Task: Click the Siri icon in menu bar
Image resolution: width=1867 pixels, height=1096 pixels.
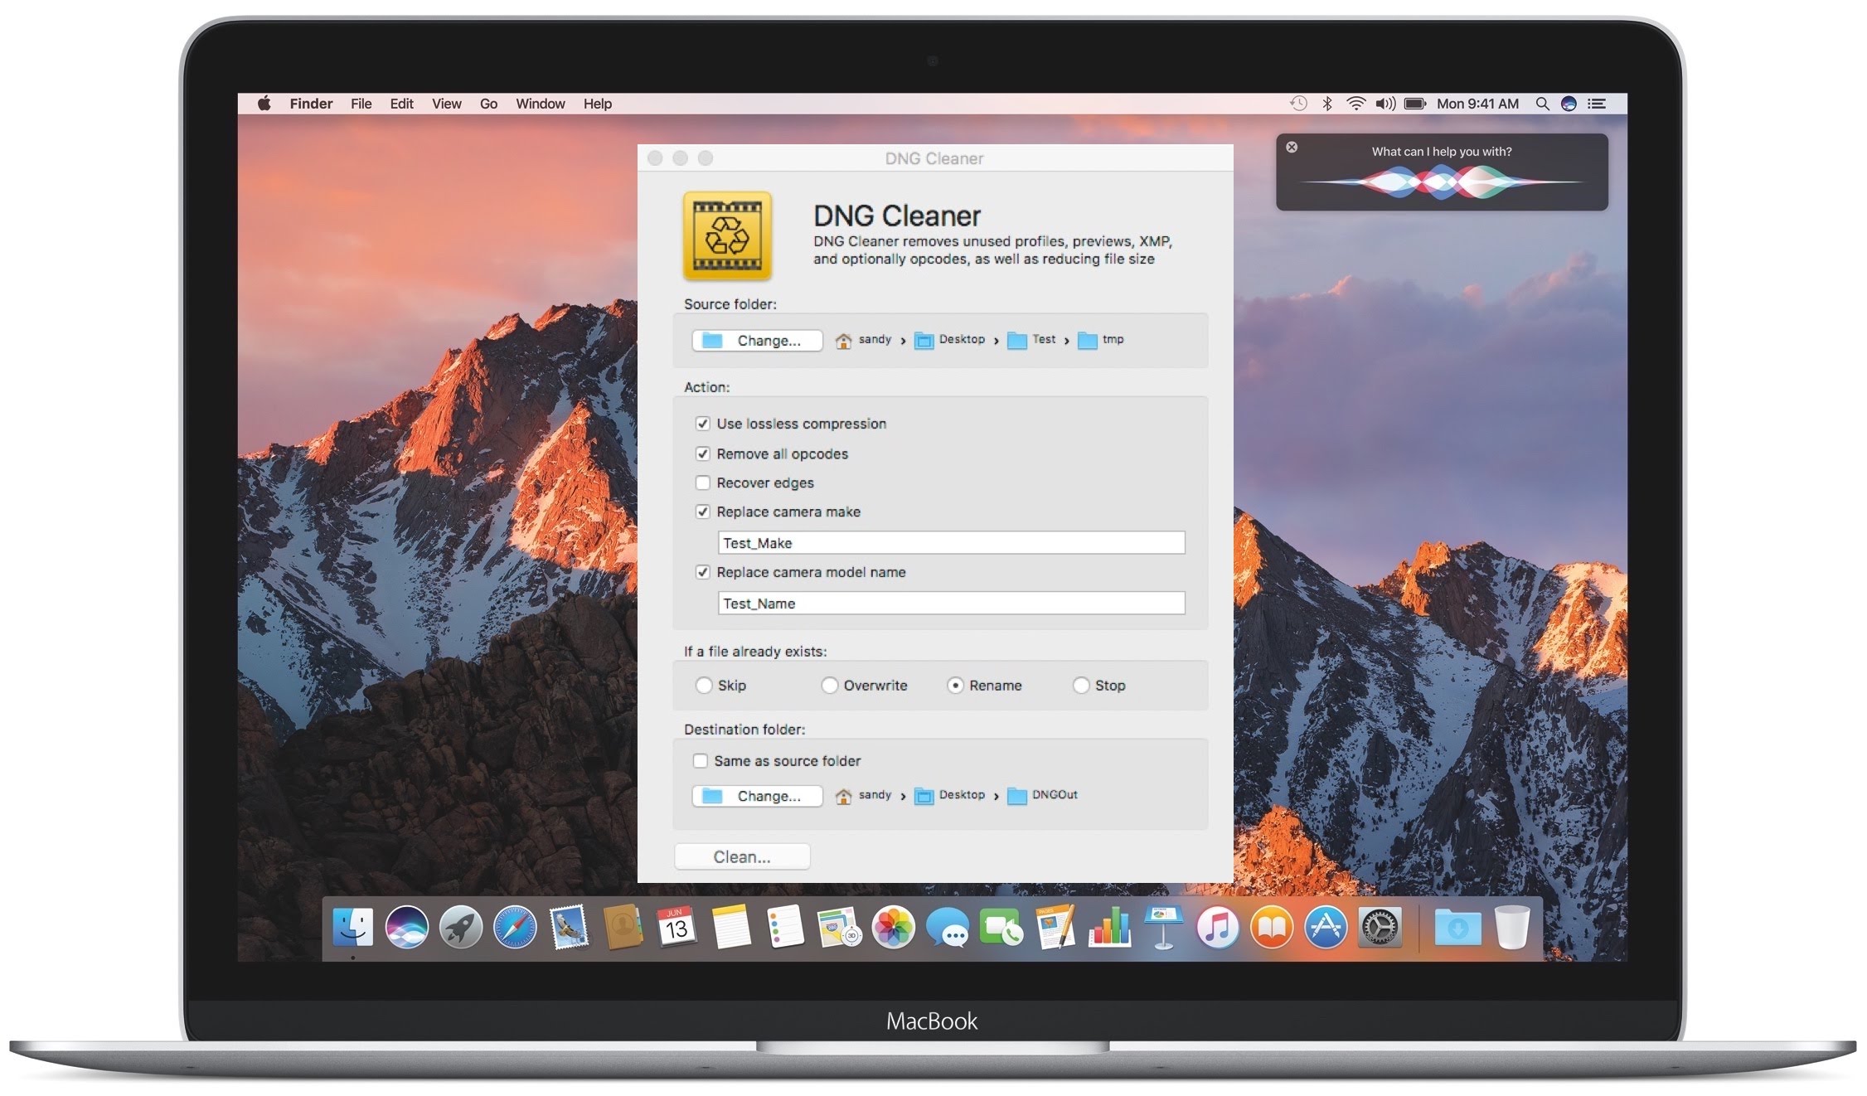Action: [x=1569, y=104]
